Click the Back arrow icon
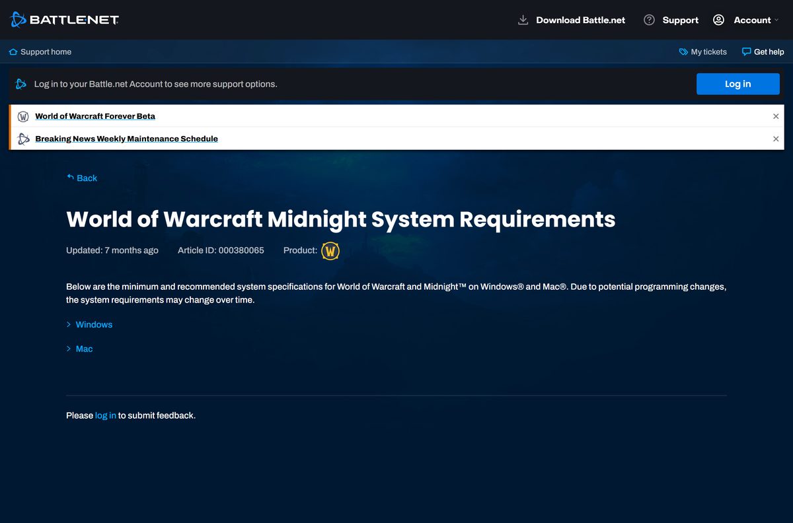This screenshot has width=793, height=523. pos(70,177)
